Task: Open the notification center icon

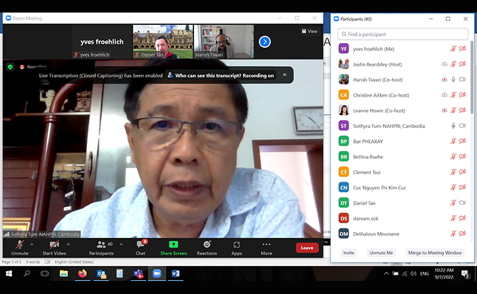Action: pos(465,274)
